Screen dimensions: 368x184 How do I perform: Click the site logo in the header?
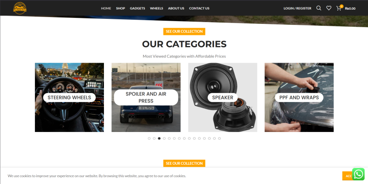point(20,8)
